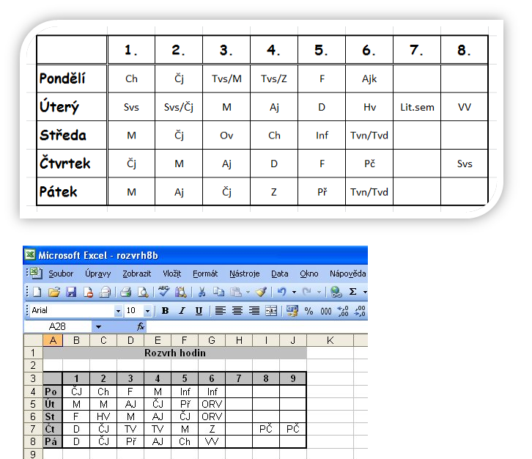Toggle Bold formatting

click(165, 311)
